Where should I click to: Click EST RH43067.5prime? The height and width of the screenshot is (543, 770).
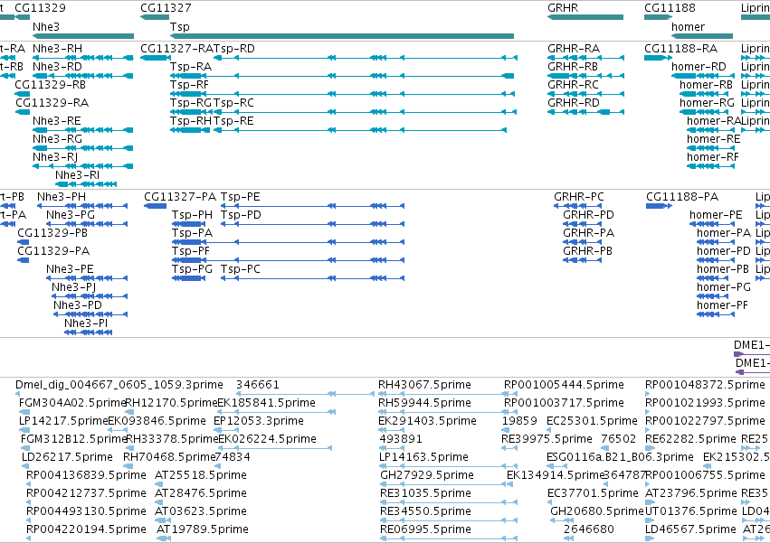[447, 394]
